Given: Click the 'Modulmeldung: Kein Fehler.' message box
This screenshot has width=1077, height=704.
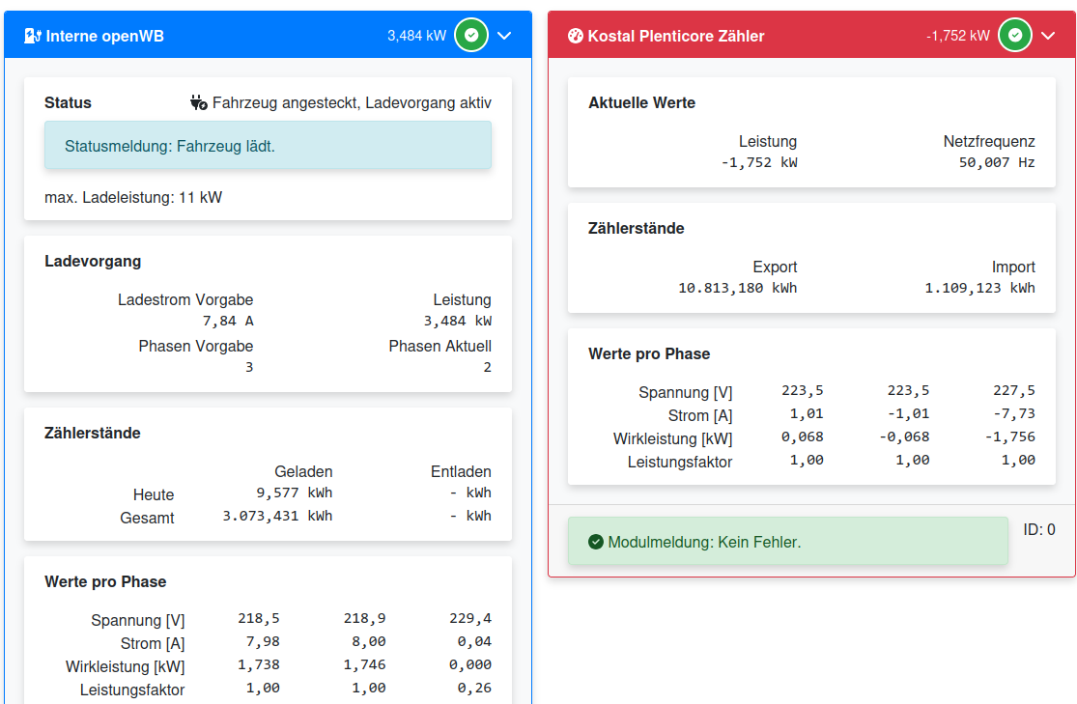Looking at the screenshot, I should 788,541.
